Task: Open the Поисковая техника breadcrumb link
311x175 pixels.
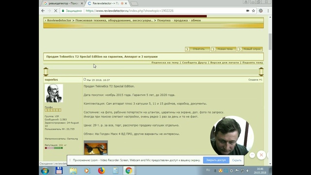Action: click(114, 20)
